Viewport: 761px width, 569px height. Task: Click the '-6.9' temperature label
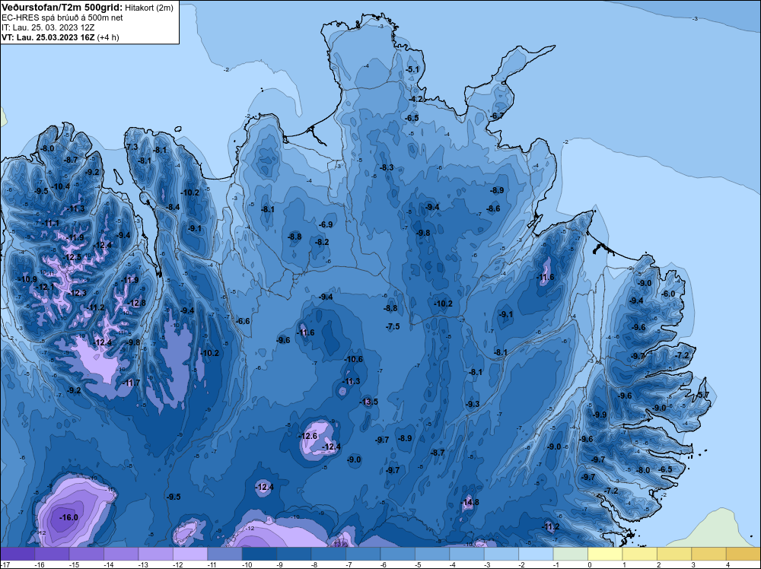[x=326, y=224]
